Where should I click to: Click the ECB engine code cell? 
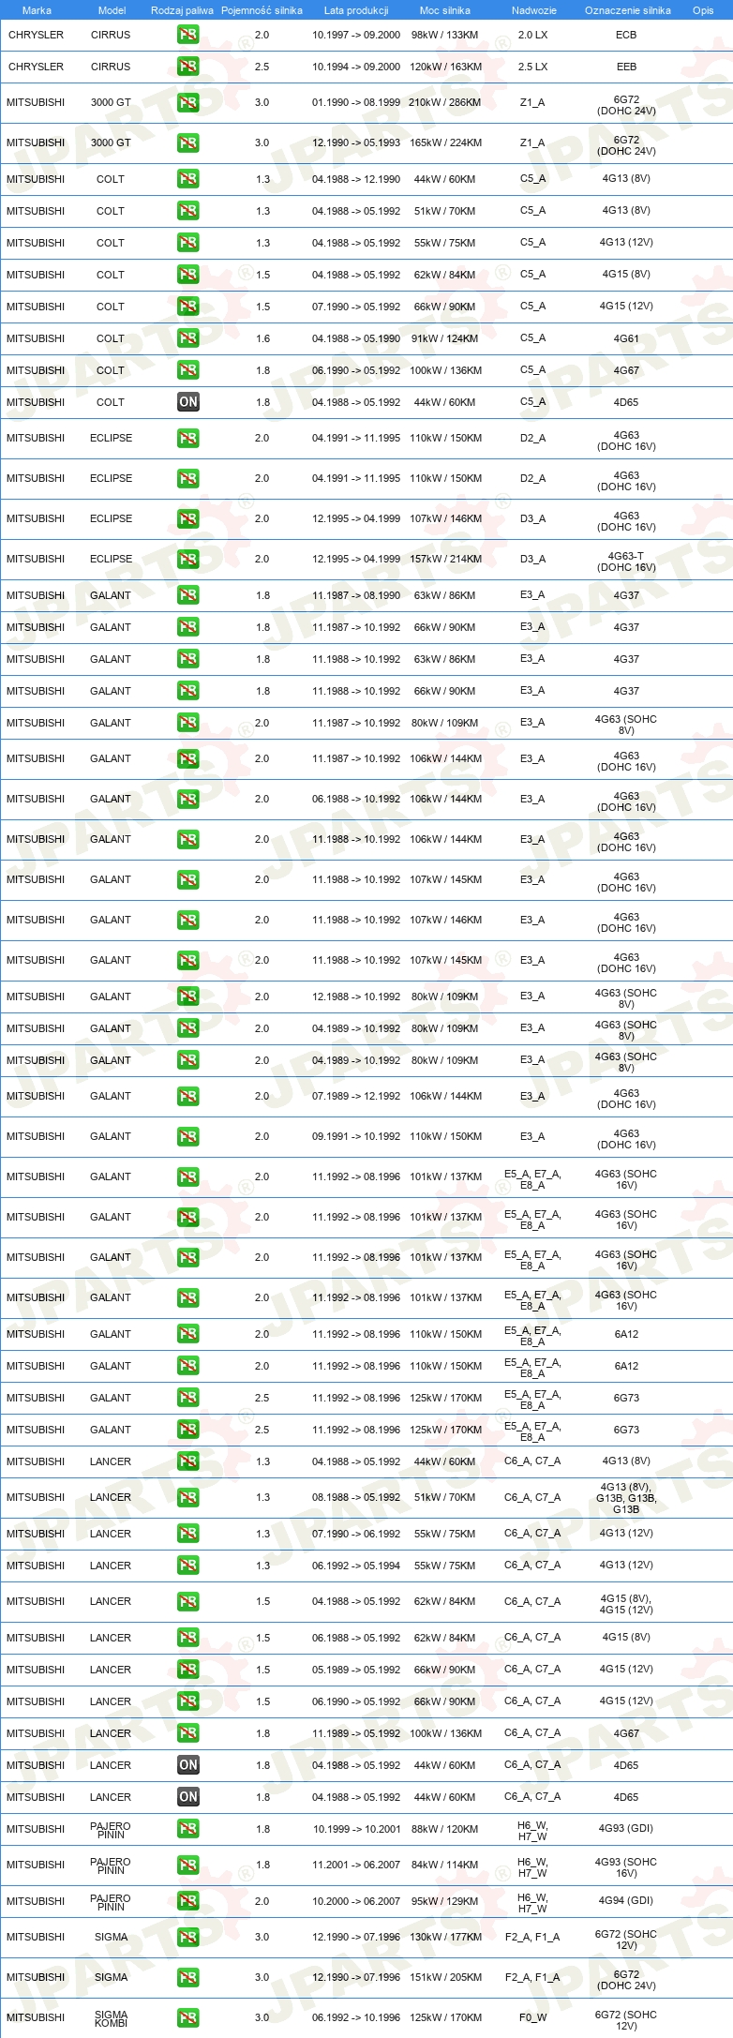(x=626, y=35)
